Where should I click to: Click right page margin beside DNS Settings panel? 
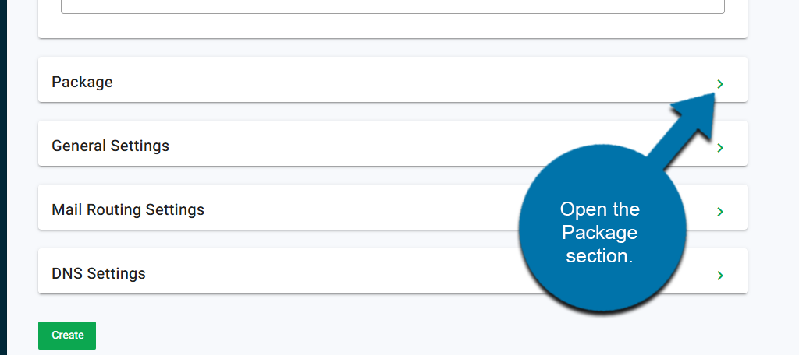(x=772, y=272)
